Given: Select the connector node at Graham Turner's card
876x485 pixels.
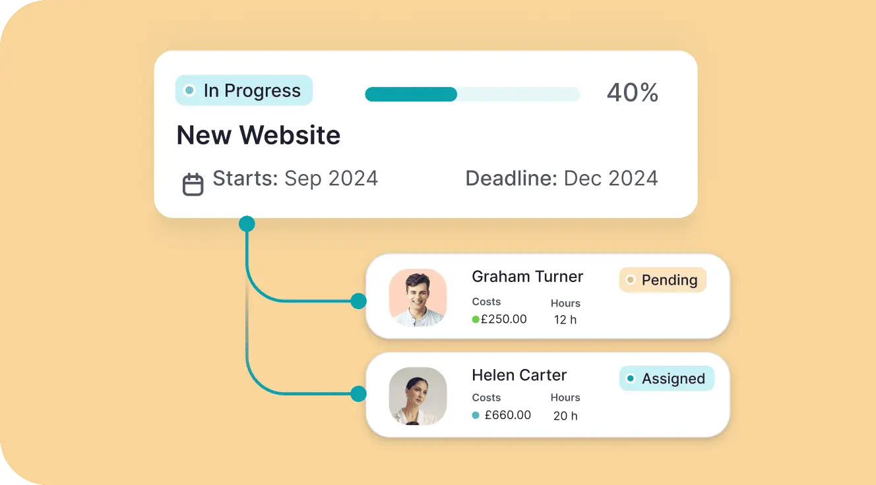Looking at the screenshot, I should point(358,301).
